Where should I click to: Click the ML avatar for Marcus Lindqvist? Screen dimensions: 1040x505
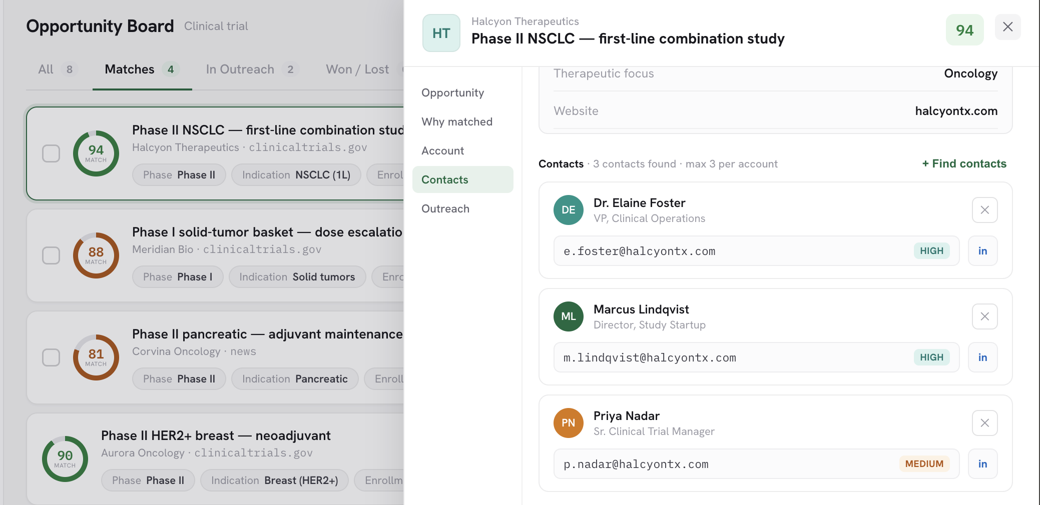(569, 316)
